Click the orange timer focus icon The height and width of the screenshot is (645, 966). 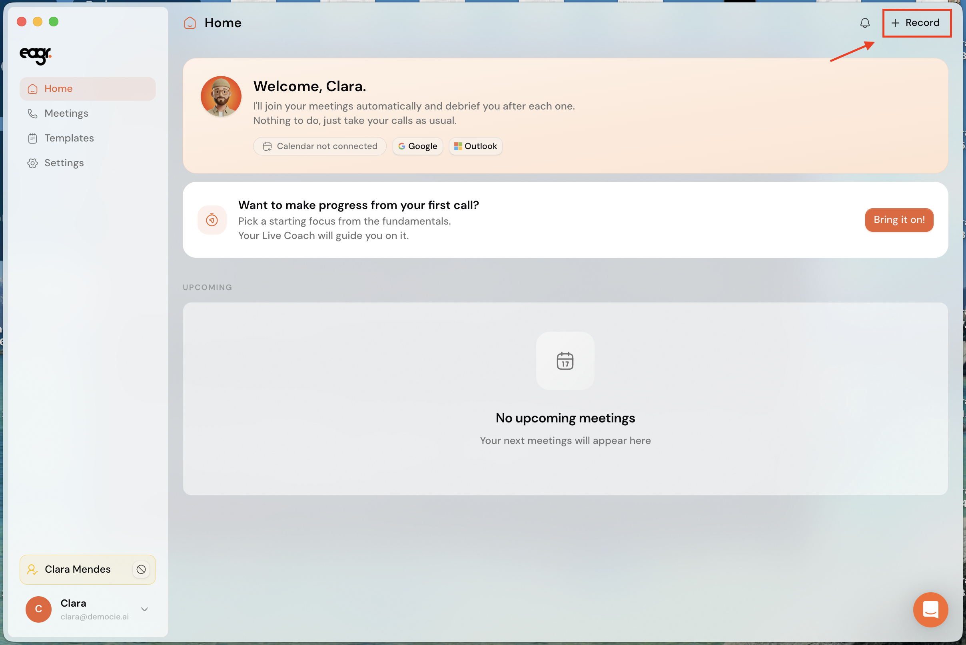(x=212, y=220)
